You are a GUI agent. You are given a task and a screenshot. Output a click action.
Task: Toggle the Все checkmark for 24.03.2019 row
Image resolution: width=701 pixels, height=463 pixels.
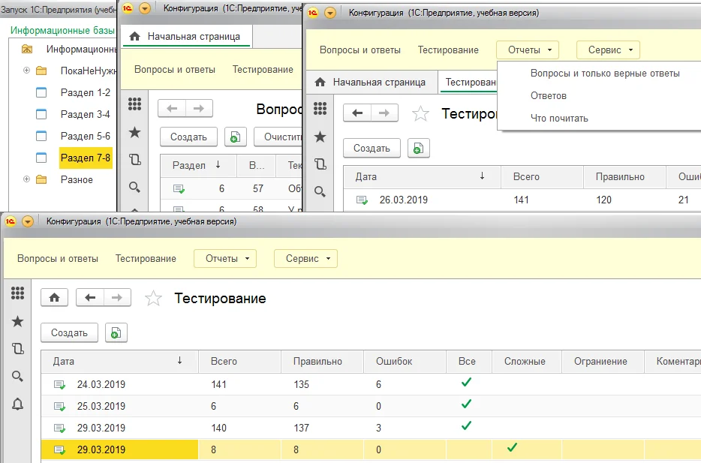tap(467, 383)
